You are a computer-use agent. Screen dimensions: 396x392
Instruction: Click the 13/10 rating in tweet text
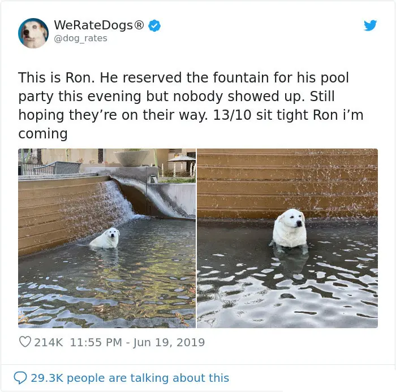232,115
